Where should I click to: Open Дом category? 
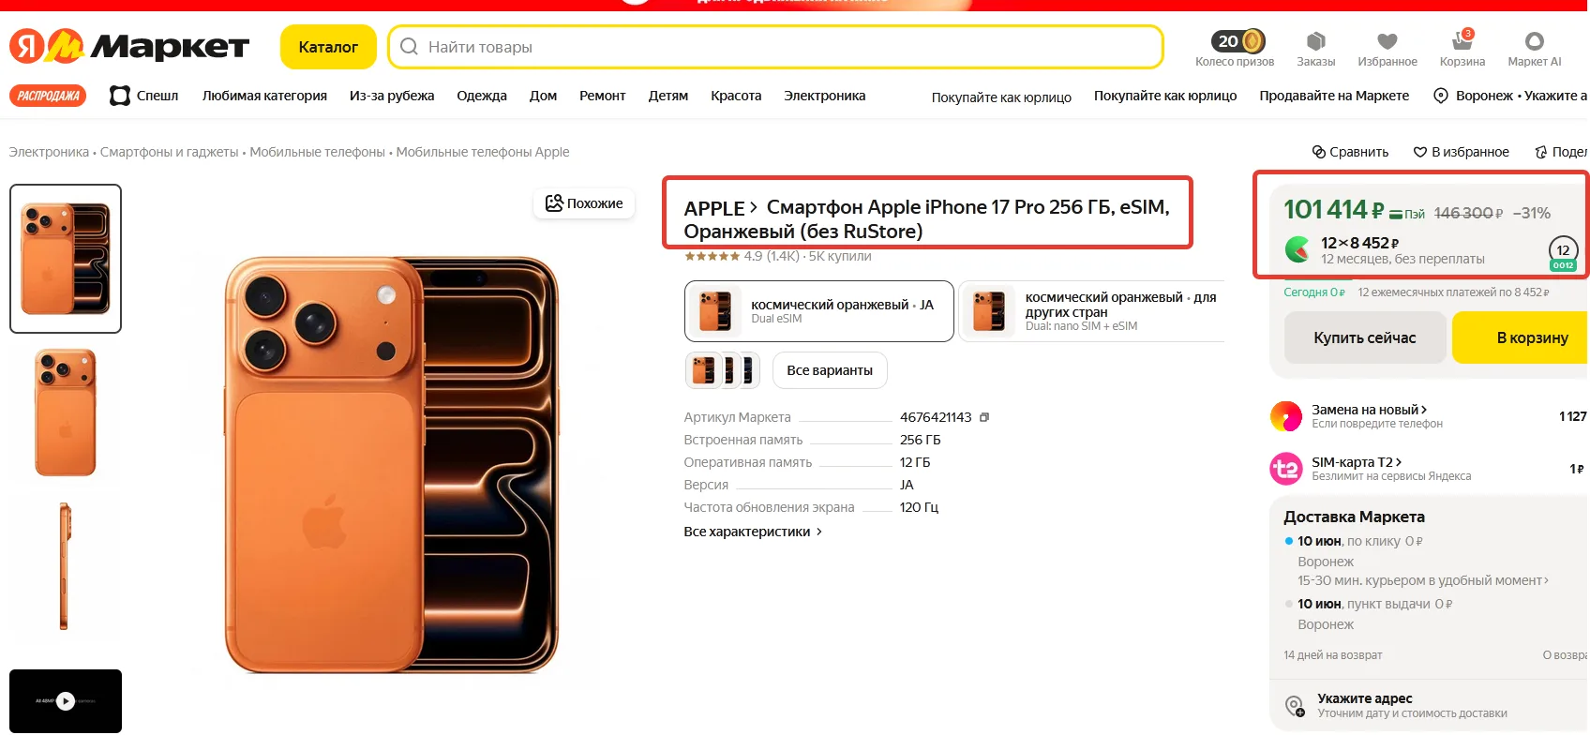click(543, 96)
